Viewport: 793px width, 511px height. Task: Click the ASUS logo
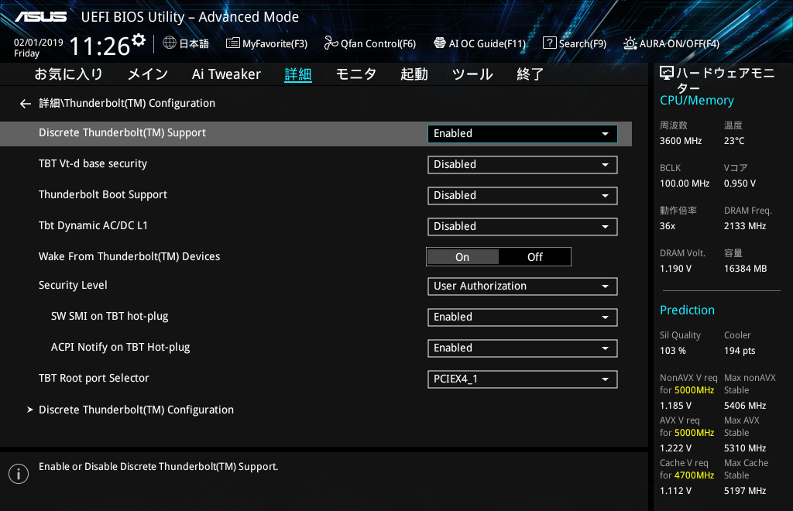(40, 17)
